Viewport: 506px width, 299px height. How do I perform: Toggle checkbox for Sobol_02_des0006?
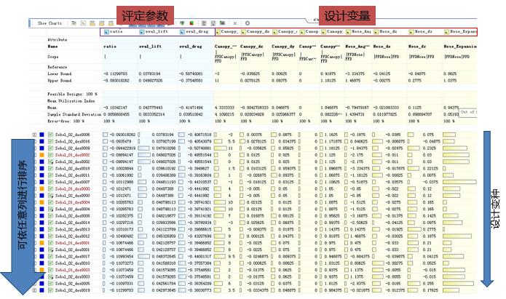click(51, 135)
